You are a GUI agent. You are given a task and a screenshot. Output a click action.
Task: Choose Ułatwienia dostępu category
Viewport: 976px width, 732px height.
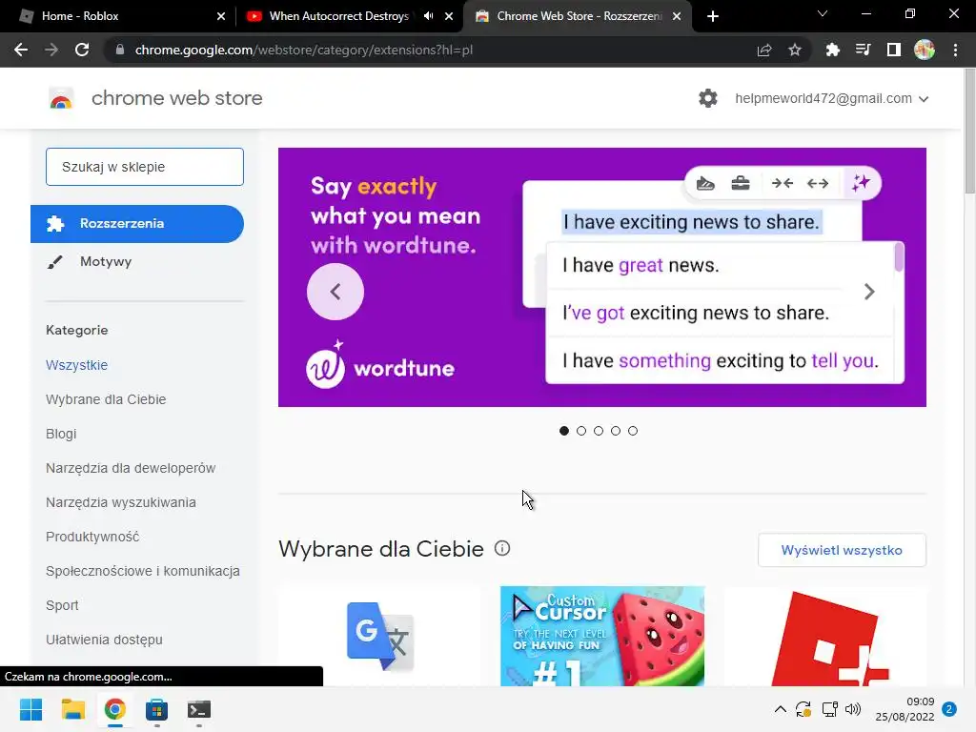[x=104, y=640]
